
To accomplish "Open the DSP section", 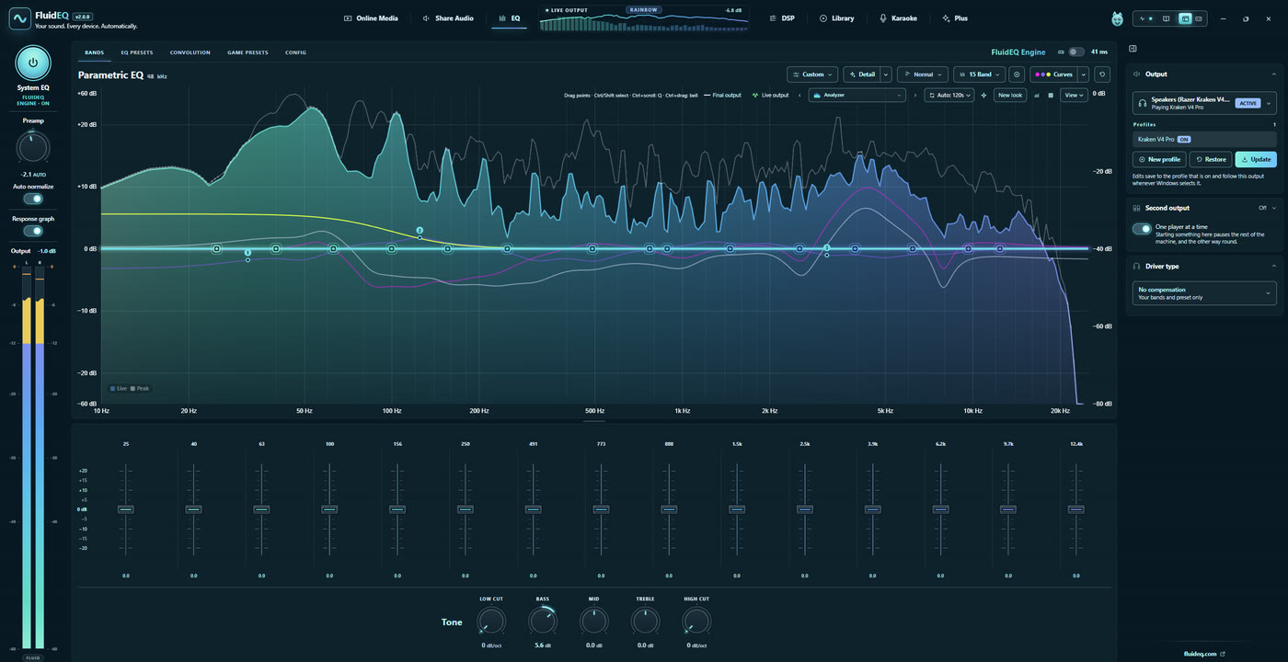I will pos(782,18).
